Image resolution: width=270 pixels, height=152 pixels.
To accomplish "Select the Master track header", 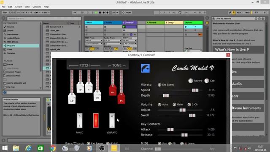I will tap(193, 22).
